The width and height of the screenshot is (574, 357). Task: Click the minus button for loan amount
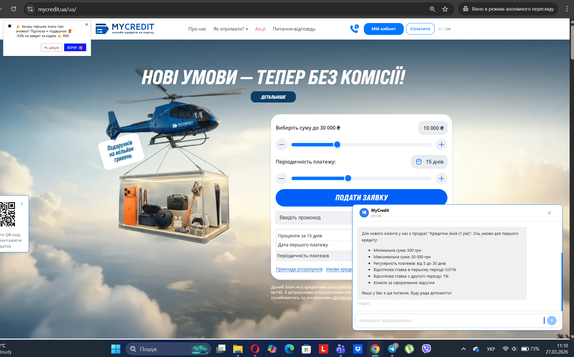282,145
